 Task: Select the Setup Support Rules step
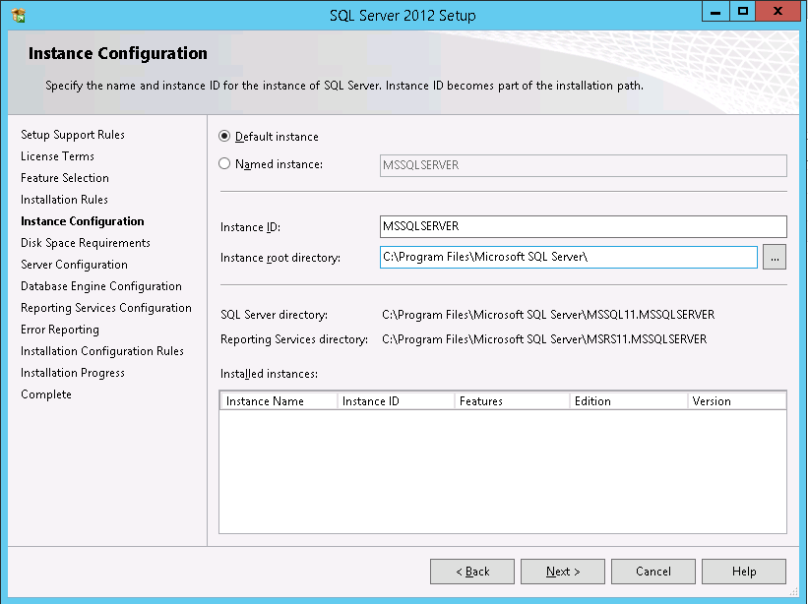[73, 135]
